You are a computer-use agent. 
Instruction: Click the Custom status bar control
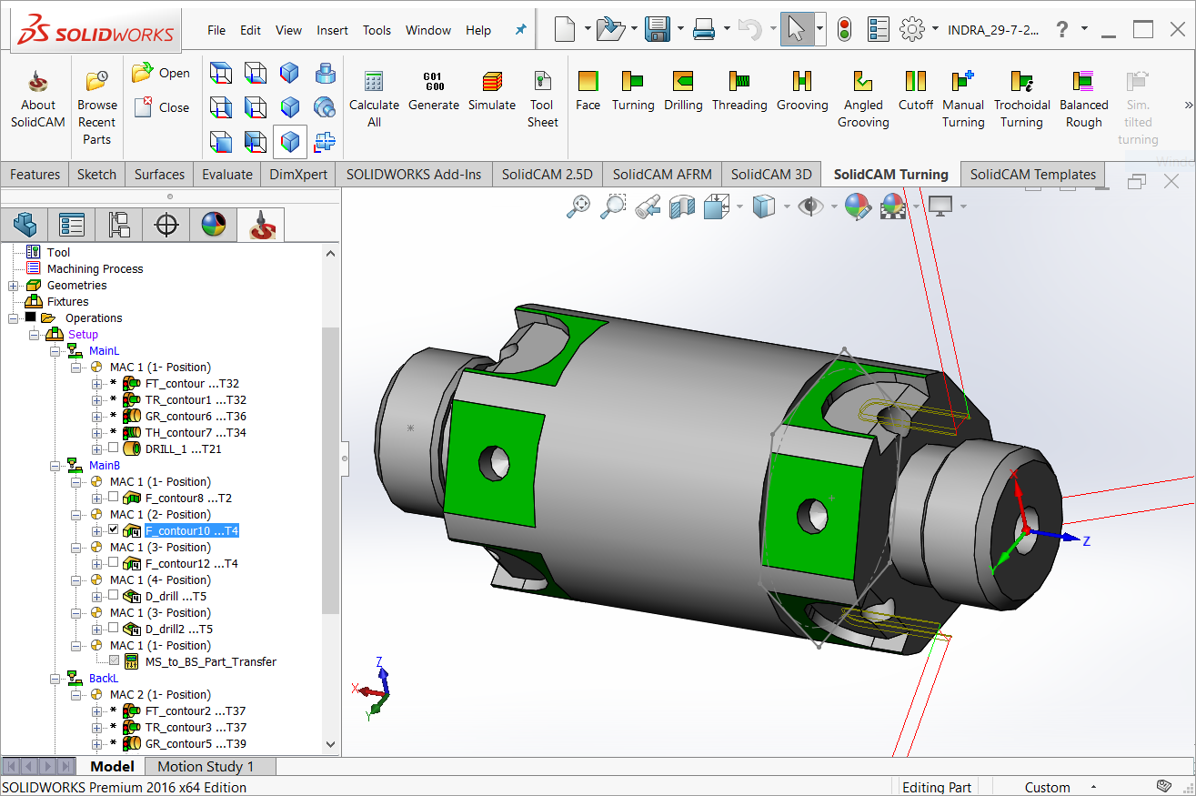tap(1047, 787)
